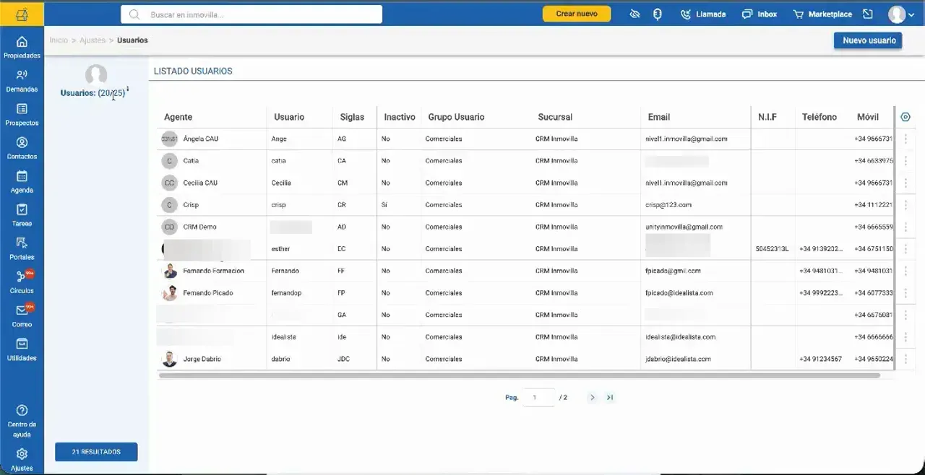Open the Agenda calendar
The width and height of the screenshot is (925, 475).
(x=22, y=181)
